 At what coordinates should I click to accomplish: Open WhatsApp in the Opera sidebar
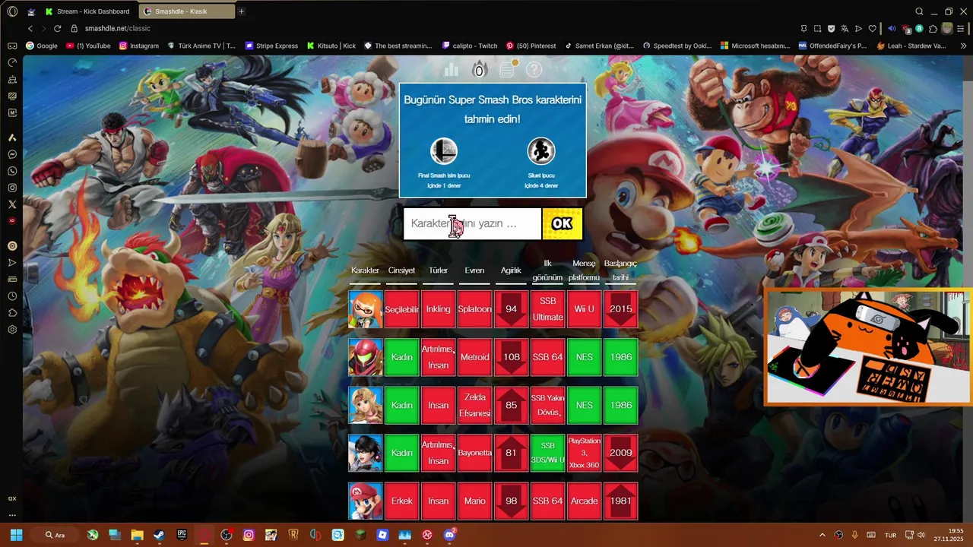(x=12, y=171)
